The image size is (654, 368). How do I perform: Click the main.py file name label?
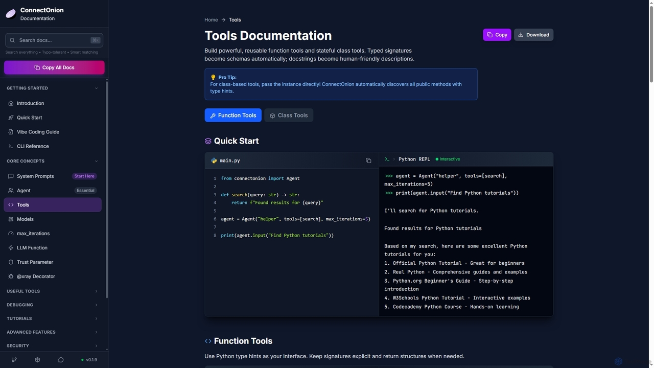[x=230, y=160]
